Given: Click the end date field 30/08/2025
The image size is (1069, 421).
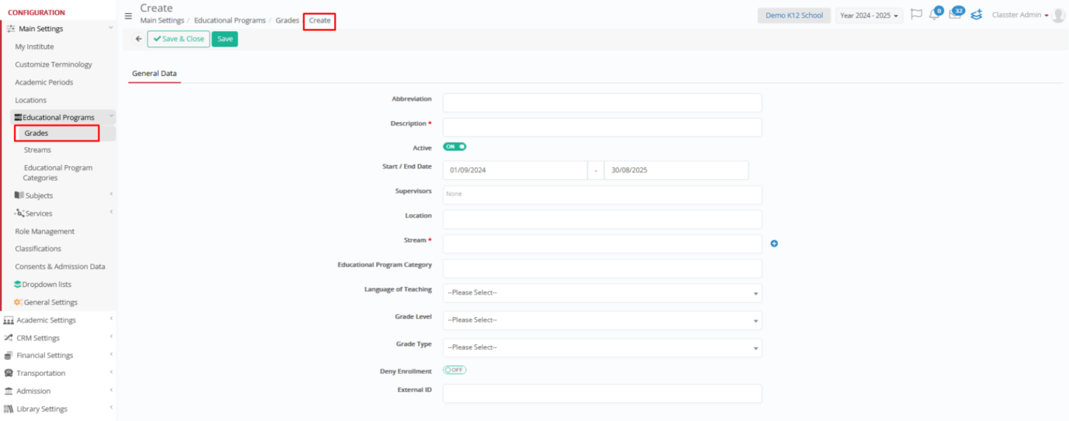Looking at the screenshot, I should point(676,170).
